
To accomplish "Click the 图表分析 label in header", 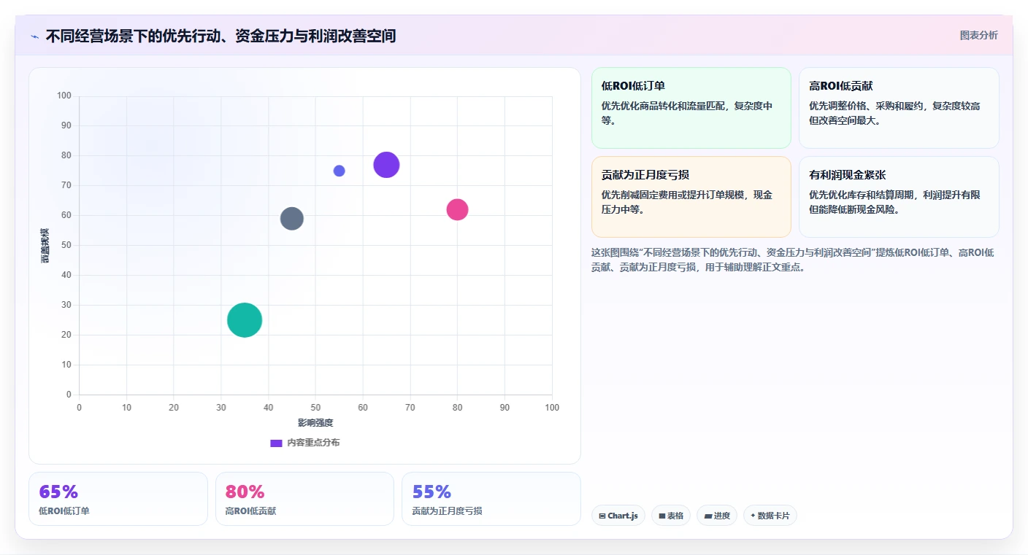I will [978, 35].
